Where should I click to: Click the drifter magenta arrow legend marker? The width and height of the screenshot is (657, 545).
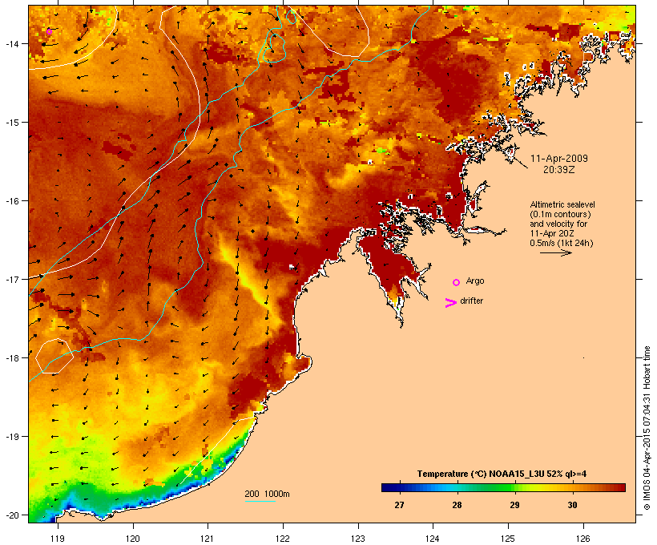click(x=450, y=303)
